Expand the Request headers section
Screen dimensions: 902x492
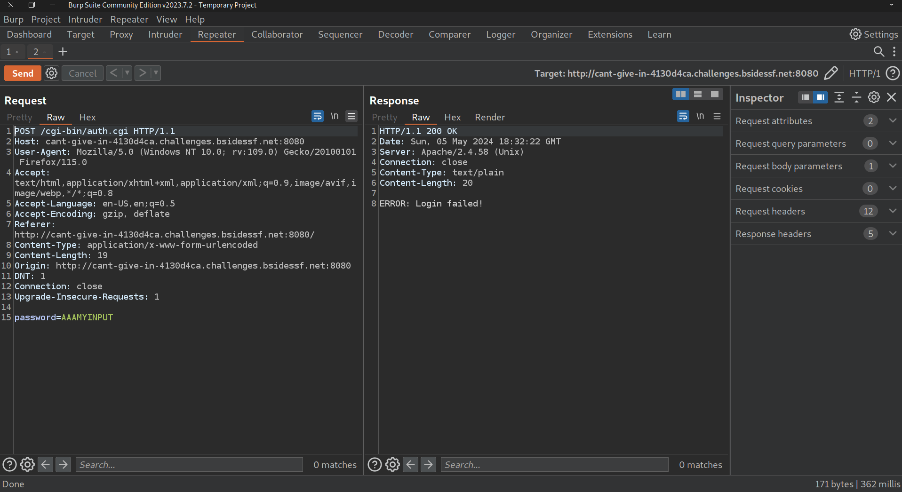pyautogui.click(x=892, y=211)
